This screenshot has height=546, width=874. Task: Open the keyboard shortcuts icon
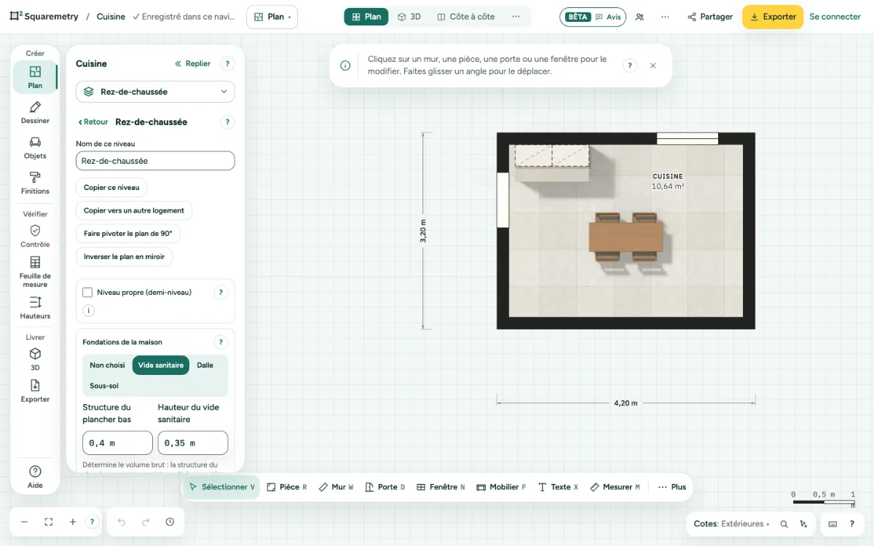click(x=833, y=523)
